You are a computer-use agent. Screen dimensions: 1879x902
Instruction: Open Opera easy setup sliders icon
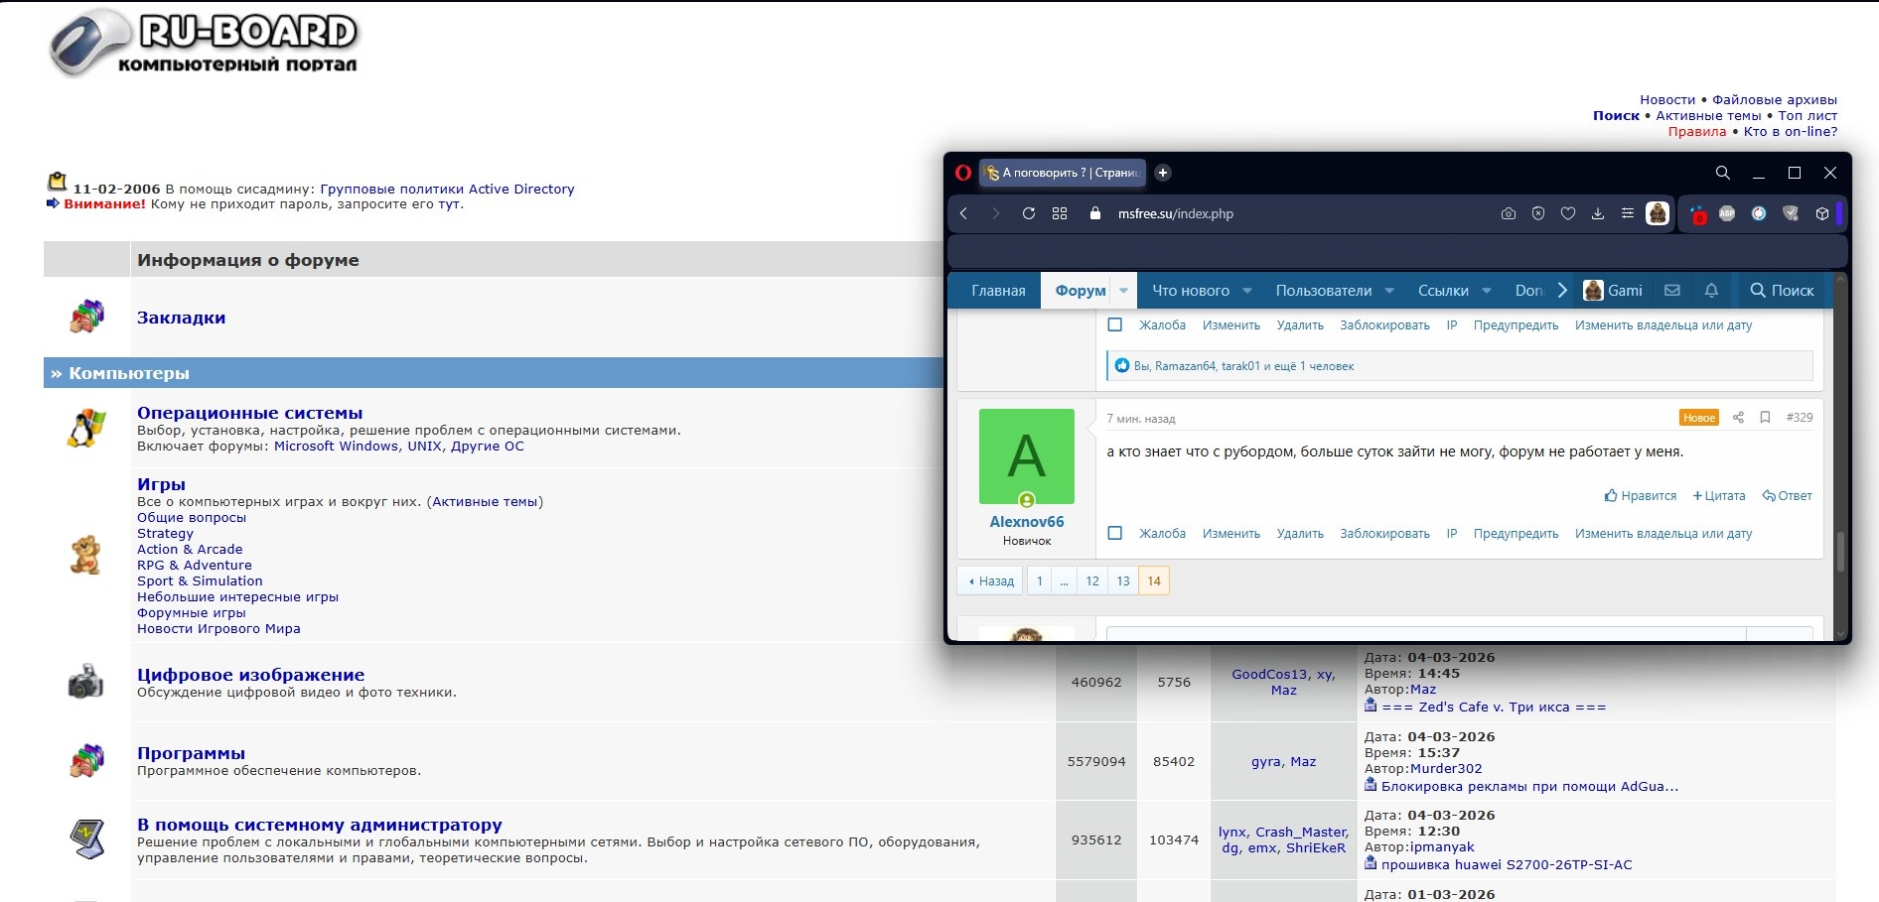(1627, 213)
